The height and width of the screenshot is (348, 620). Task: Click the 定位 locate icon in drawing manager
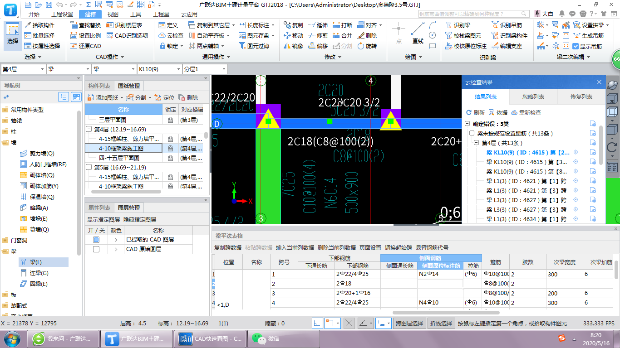[165, 97]
